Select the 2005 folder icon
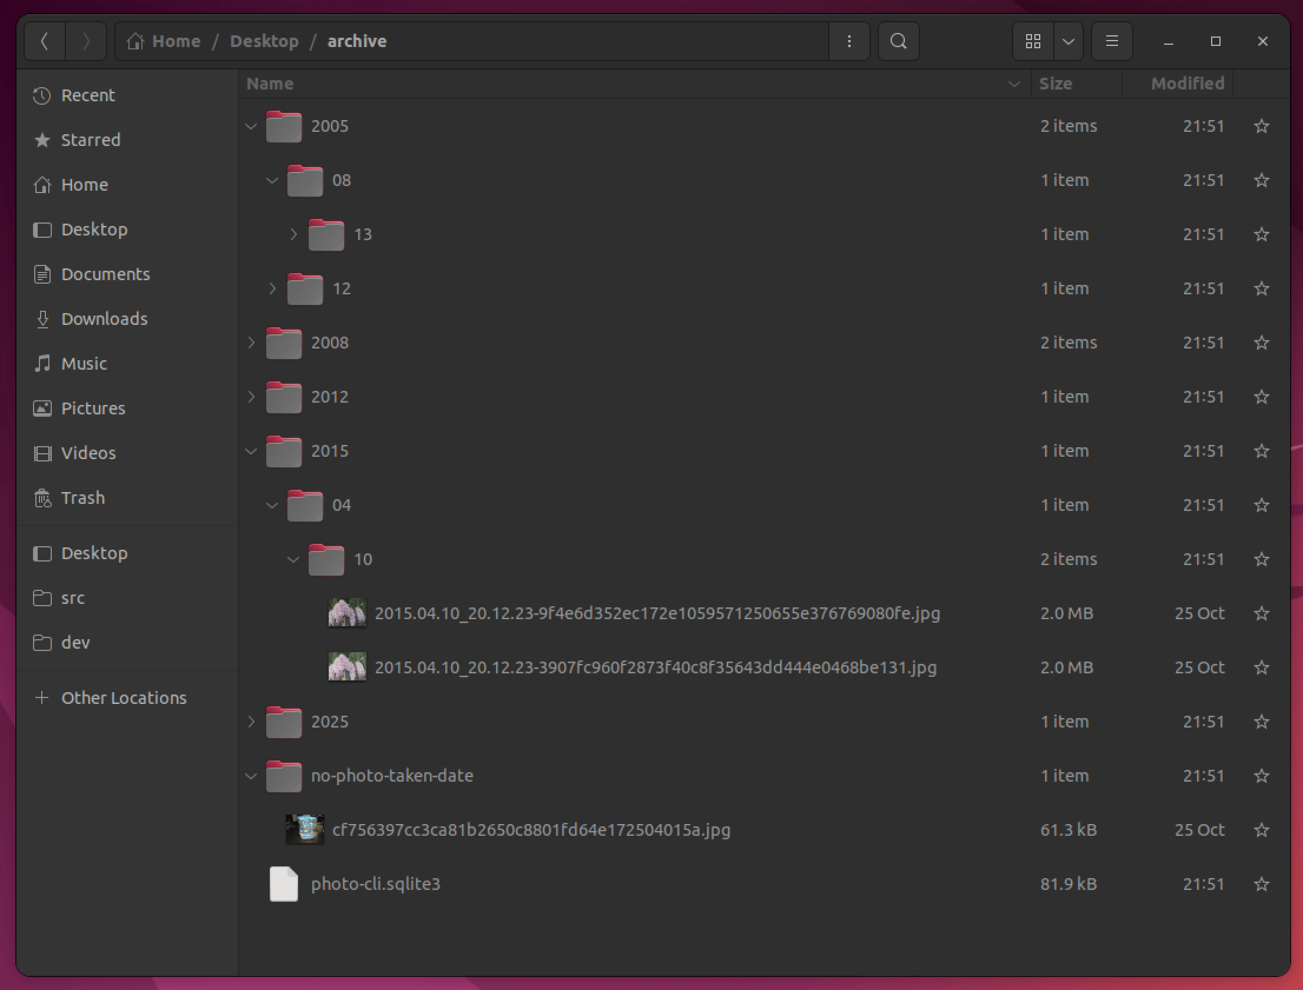Screen dimensions: 1303x990 [x=283, y=126]
